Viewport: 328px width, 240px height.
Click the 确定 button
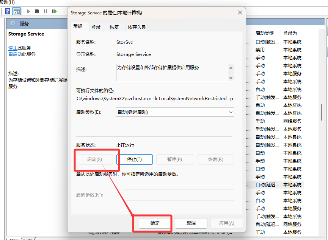click(155, 223)
